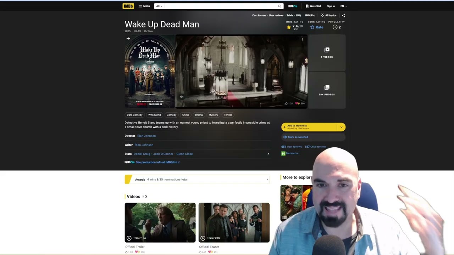Open IMDbPro link beside FAQ

pos(310,16)
